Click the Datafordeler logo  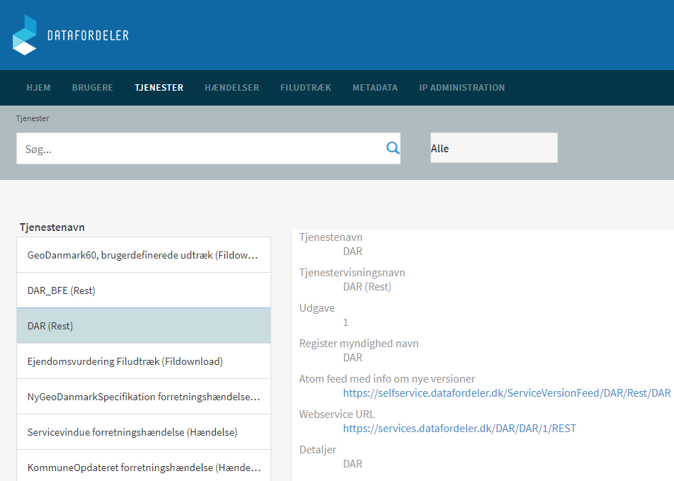(71, 35)
